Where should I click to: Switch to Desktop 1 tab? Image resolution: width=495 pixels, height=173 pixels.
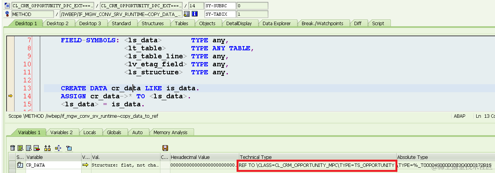[26, 23]
